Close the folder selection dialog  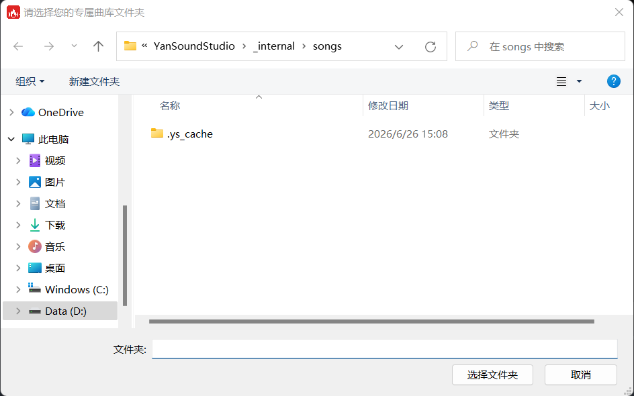coord(619,12)
